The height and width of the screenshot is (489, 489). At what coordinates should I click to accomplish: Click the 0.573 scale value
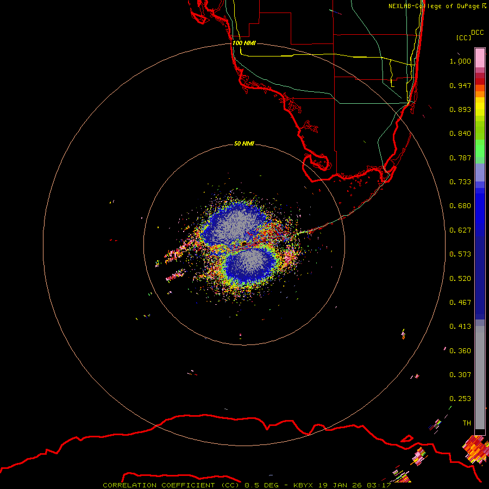pos(460,254)
